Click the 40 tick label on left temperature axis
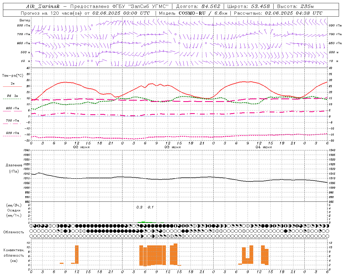This screenshot has height=274, width=343. pos(28,68)
